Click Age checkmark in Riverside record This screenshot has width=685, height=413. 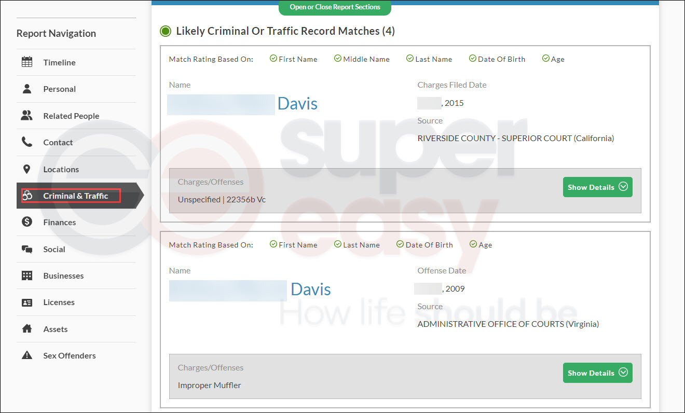pyautogui.click(x=546, y=59)
